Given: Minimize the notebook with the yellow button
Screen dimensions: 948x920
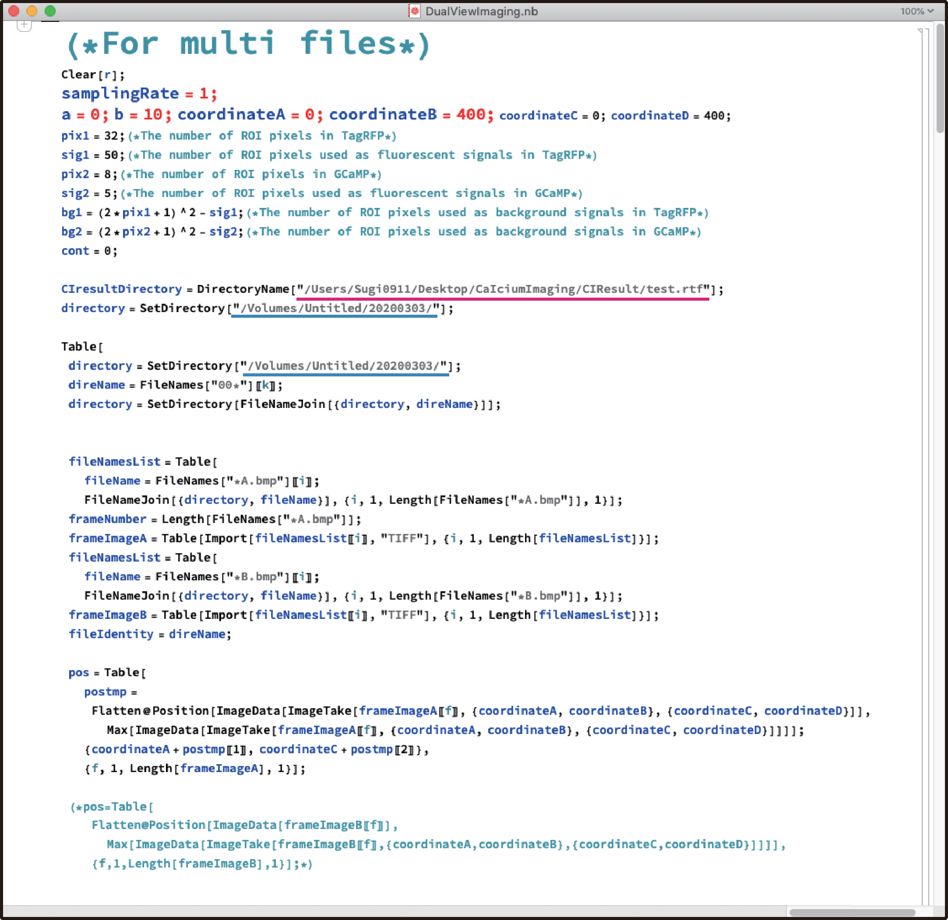Looking at the screenshot, I should pyautogui.click(x=32, y=11).
